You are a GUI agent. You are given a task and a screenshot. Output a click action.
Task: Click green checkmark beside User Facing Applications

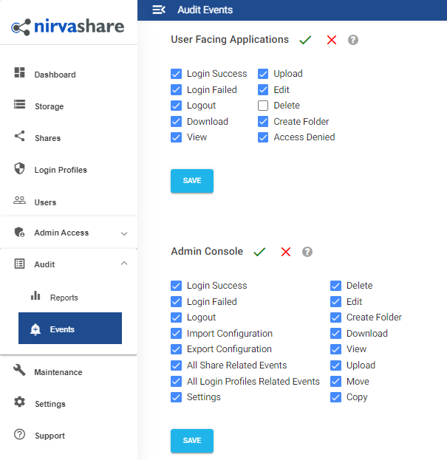(305, 40)
